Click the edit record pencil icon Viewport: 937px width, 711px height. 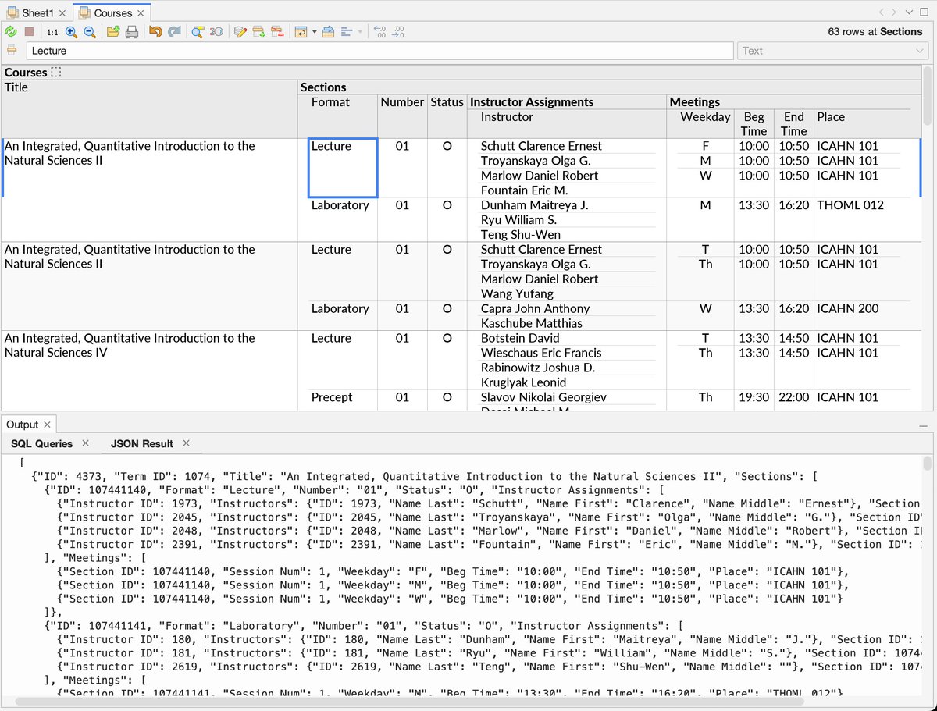point(240,32)
